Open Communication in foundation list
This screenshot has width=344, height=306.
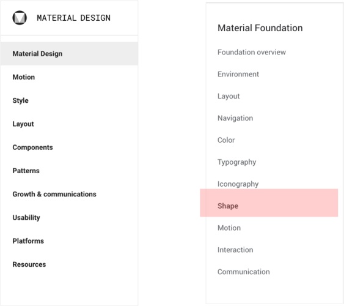[x=244, y=272]
